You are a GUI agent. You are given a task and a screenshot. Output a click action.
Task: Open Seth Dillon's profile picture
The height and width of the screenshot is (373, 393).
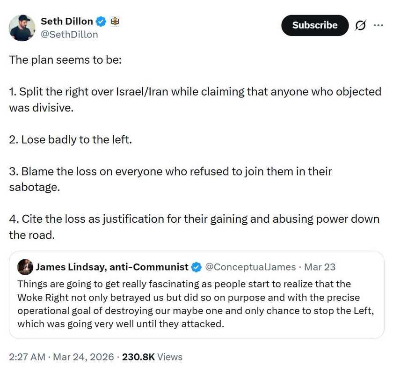(x=22, y=28)
